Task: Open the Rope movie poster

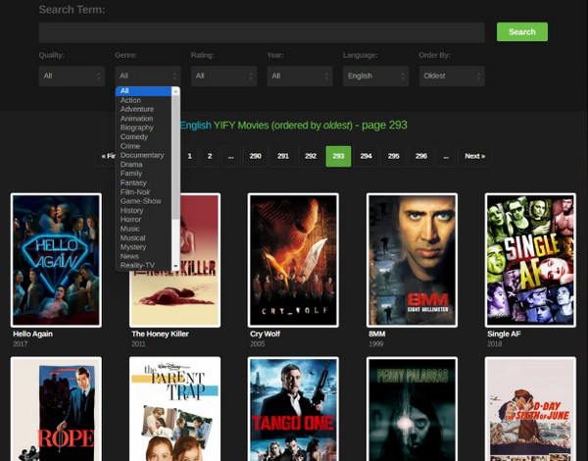Action: [56, 409]
